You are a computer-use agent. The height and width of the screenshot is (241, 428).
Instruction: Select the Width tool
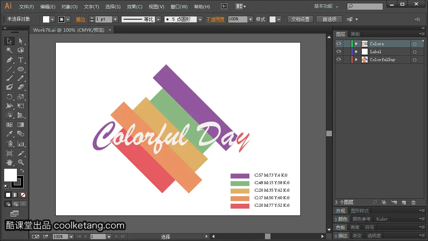click(9, 105)
